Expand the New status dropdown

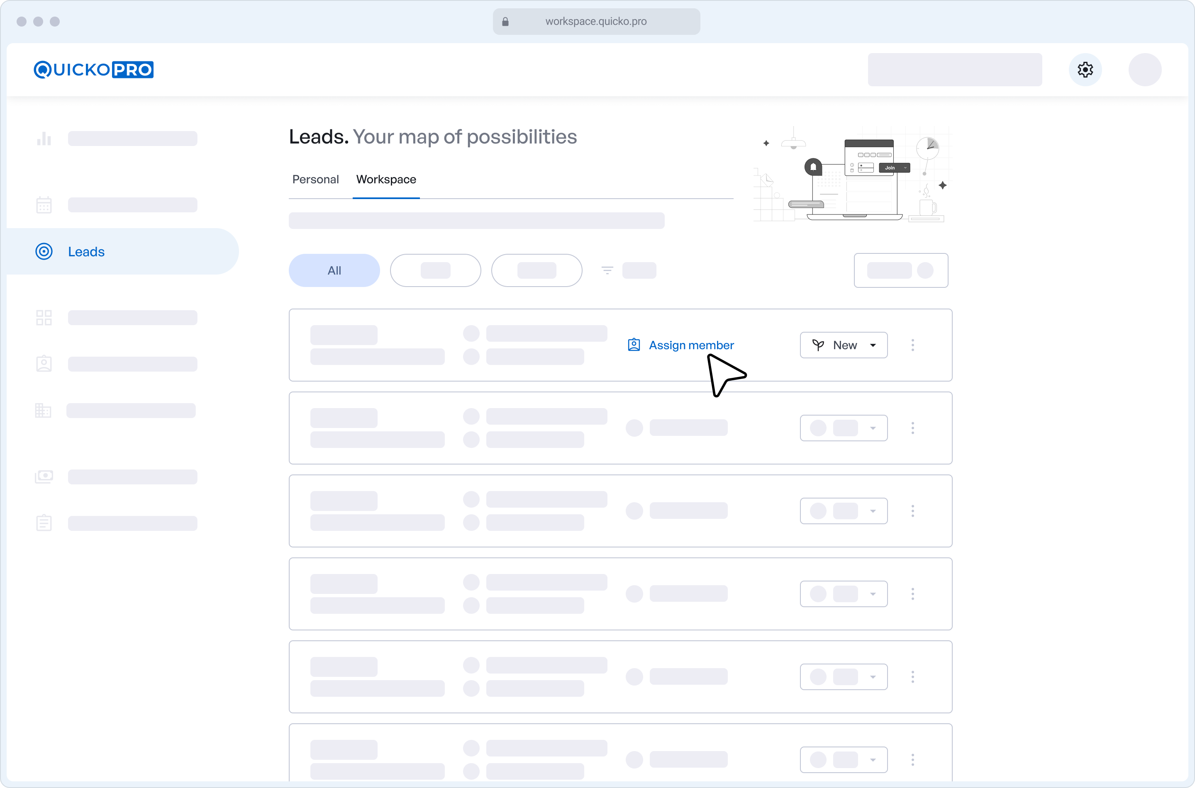pos(843,345)
